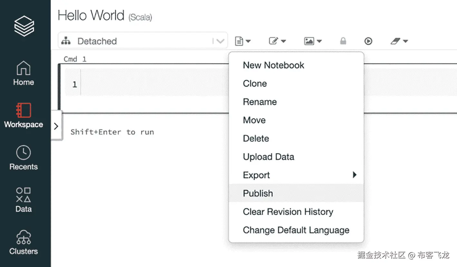Click the Databricks logo icon

coord(24,26)
